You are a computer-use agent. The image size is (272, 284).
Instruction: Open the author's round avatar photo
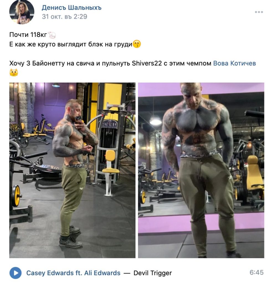click(x=22, y=12)
